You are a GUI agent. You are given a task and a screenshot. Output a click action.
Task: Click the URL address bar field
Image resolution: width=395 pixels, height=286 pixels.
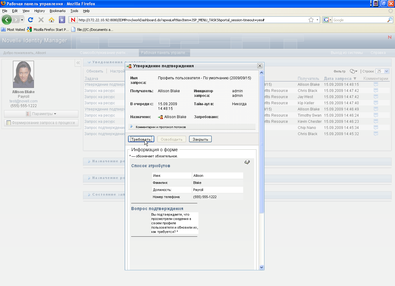click(x=191, y=20)
